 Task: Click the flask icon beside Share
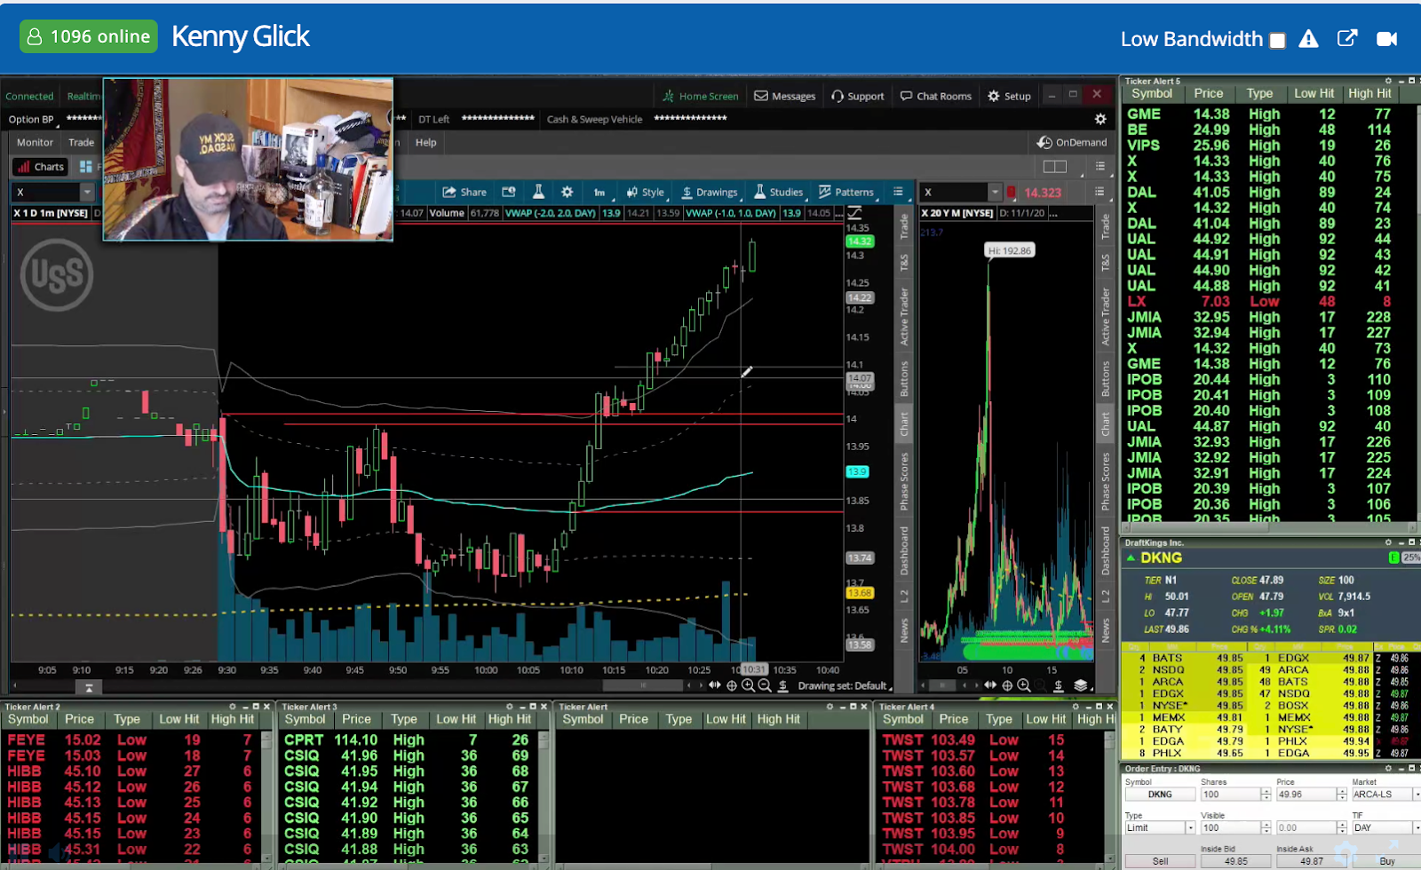537,192
